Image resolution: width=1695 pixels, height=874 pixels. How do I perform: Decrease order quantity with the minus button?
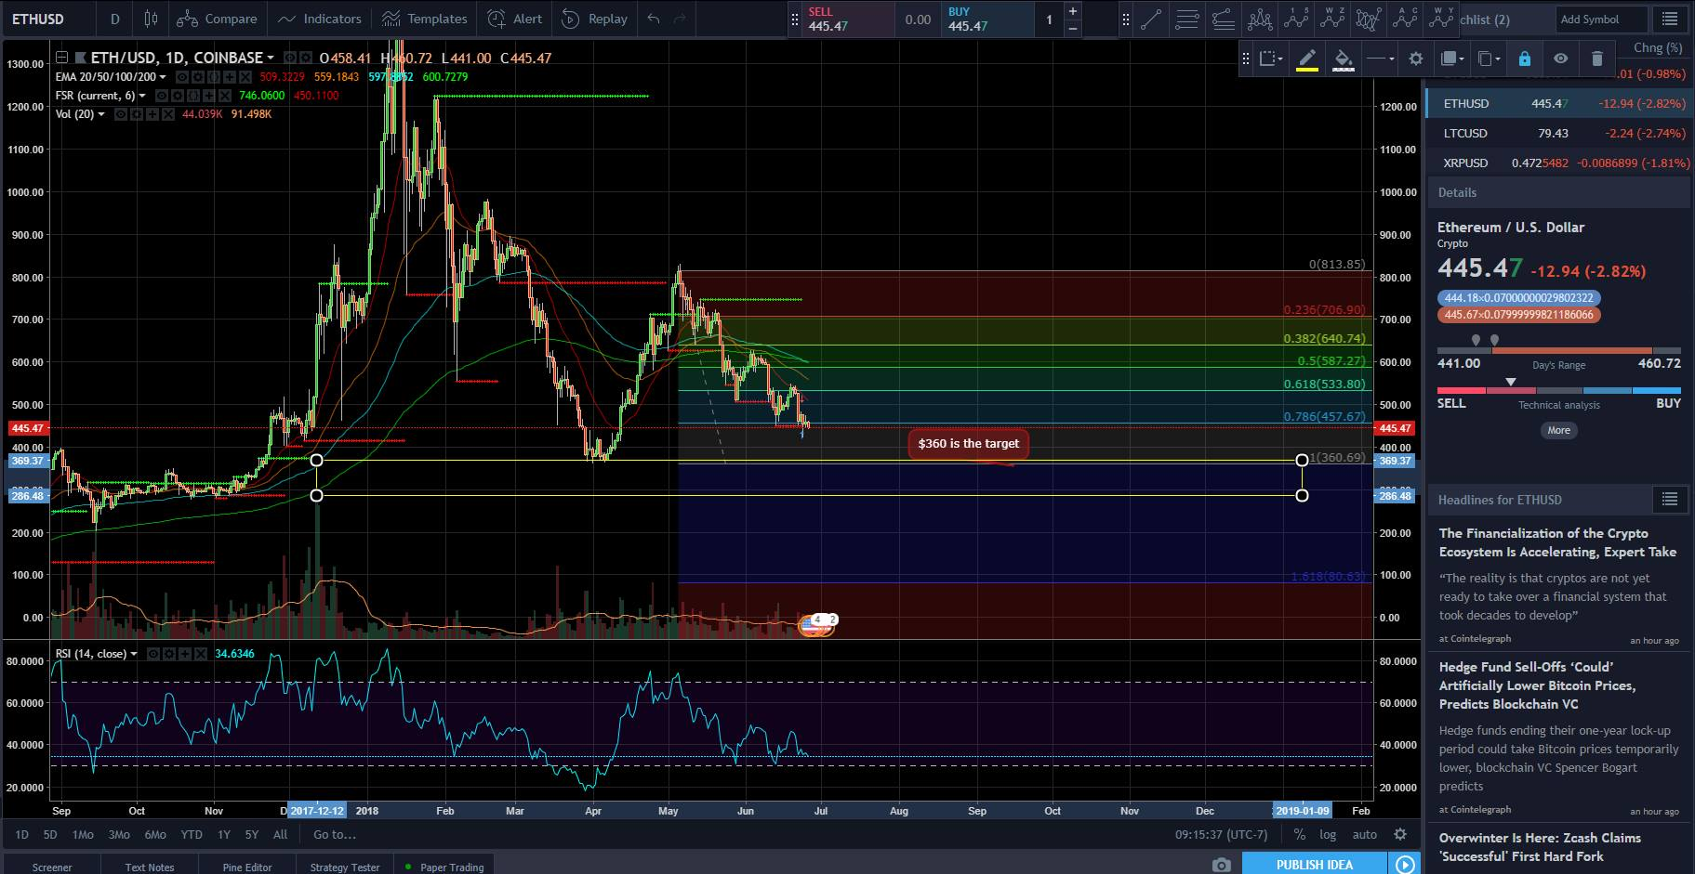point(1073,28)
